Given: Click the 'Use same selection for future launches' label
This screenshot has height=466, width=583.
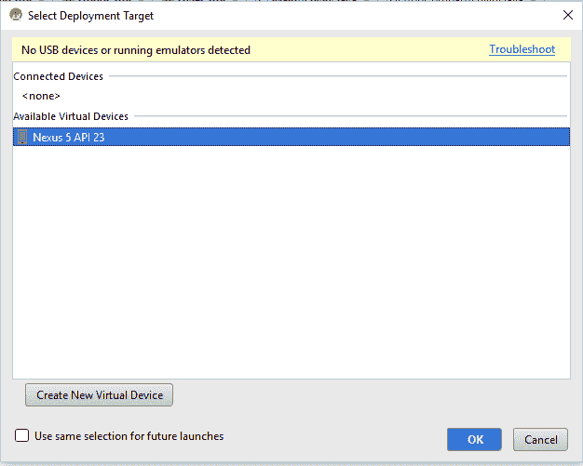Looking at the screenshot, I should point(129,435).
